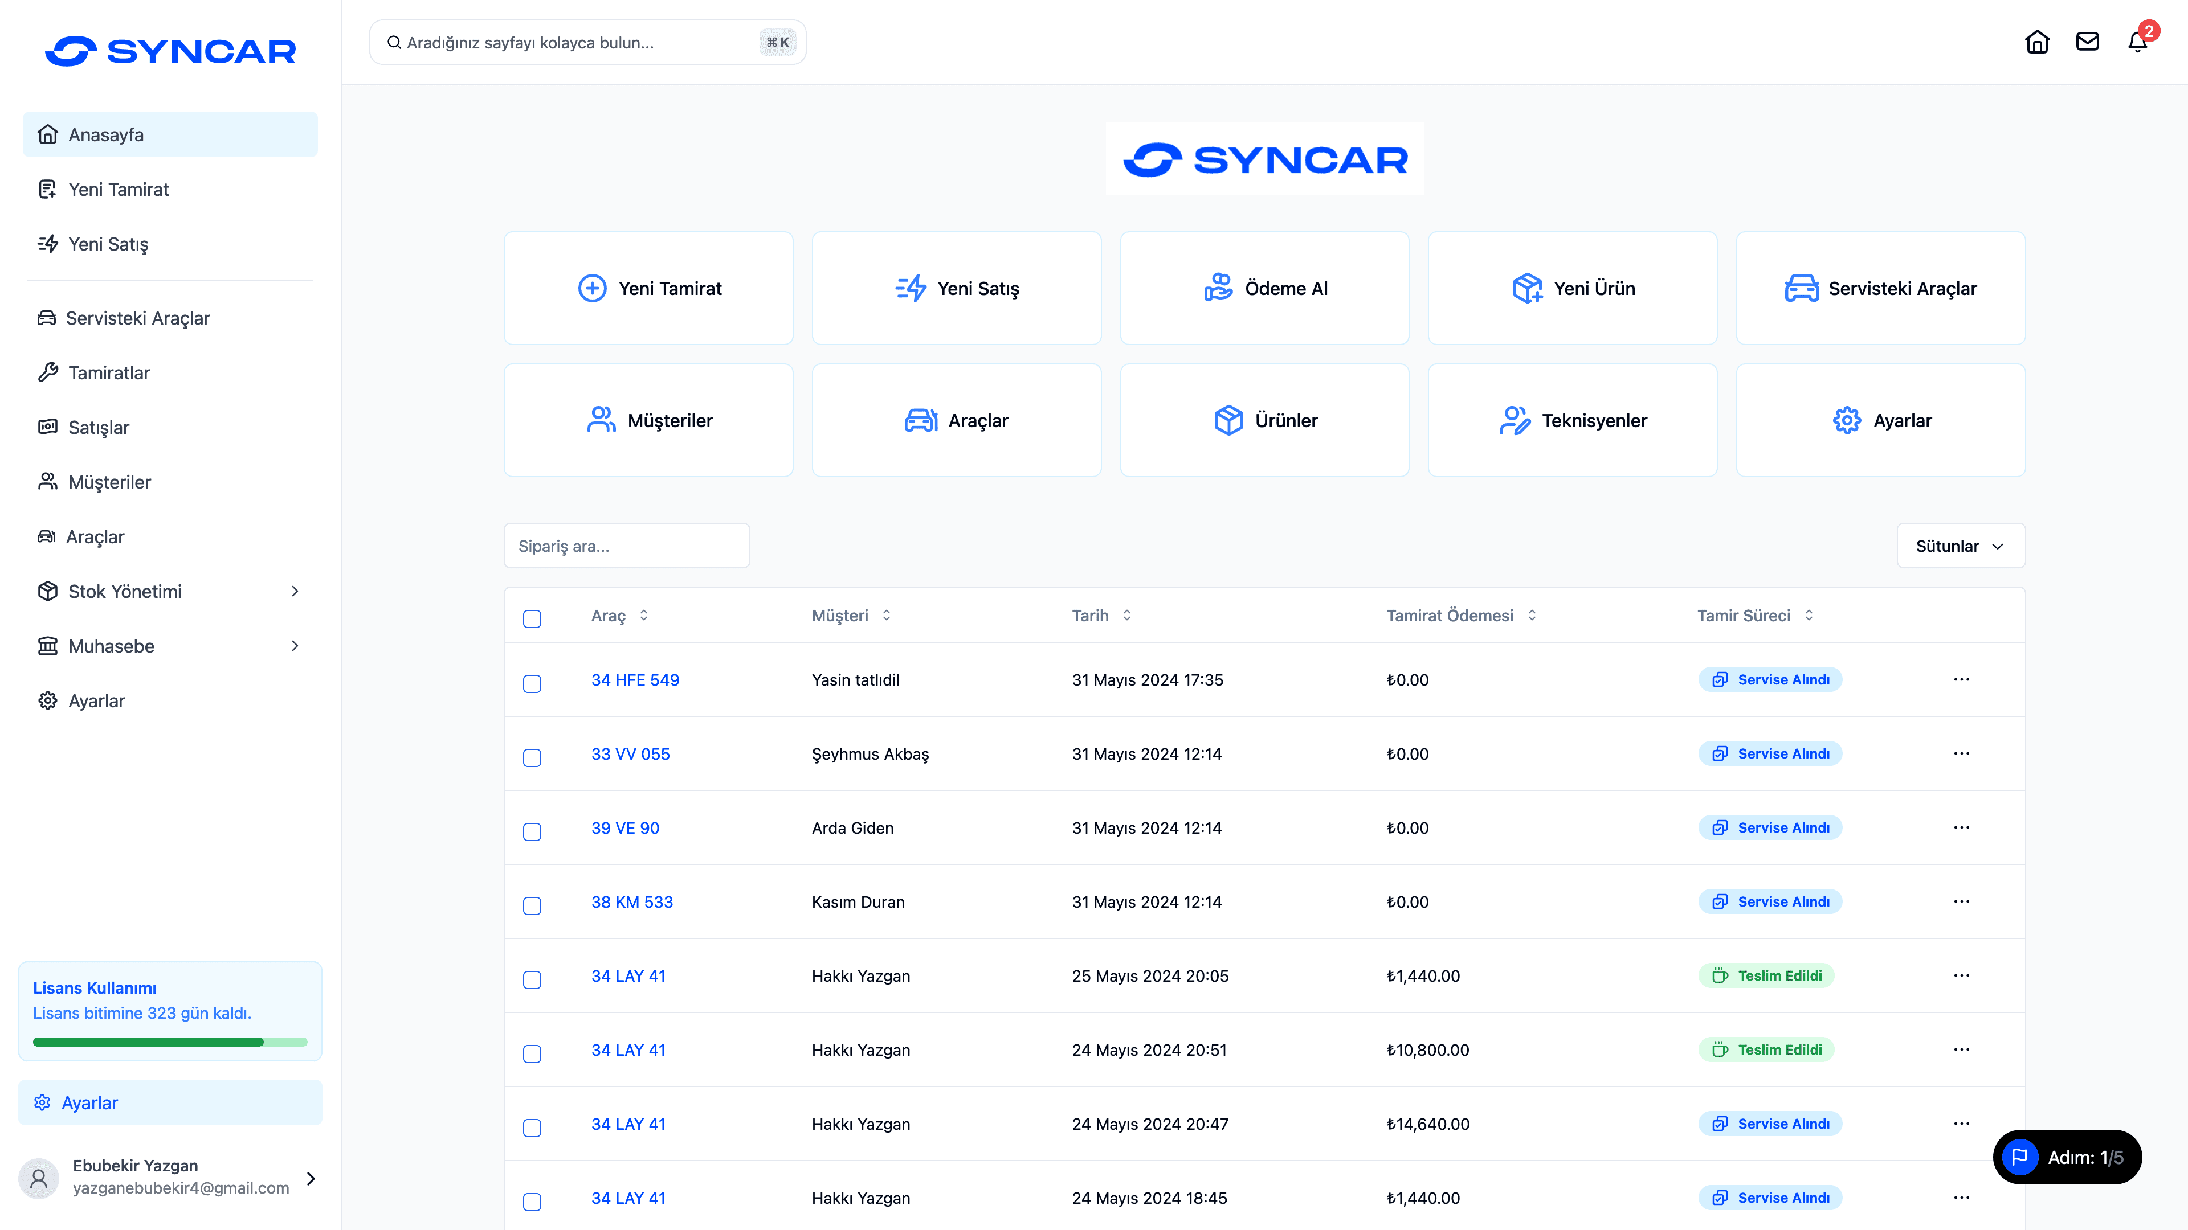Open Teknisyenler tile with user-pen icon
This screenshot has width=2188, height=1230.
pos(1572,420)
